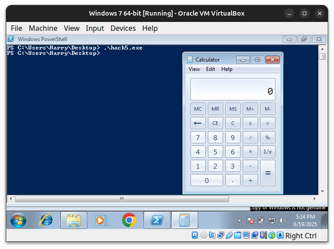The height and width of the screenshot is (249, 334).
Task: Open VirtualBox Input menu
Action: click(95, 28)
